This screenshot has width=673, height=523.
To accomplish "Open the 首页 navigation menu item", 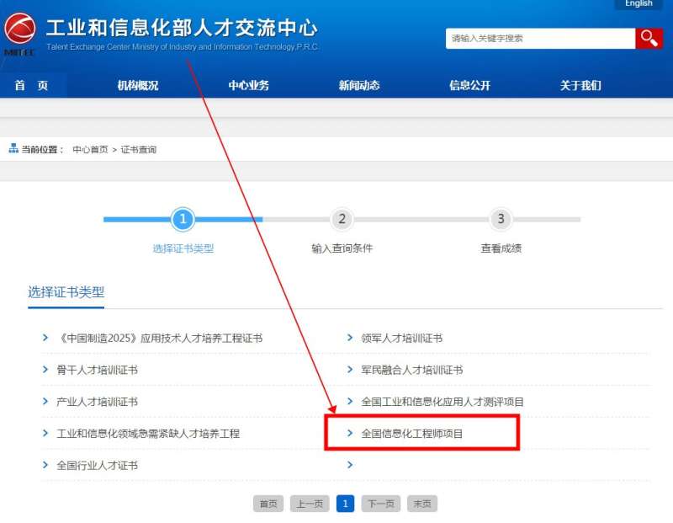I will pos(29,85).
